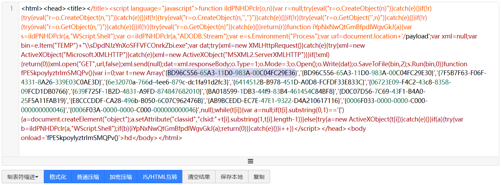Click the 复制 copy button
The image size is (501, 185).
[x=259, y=177]
